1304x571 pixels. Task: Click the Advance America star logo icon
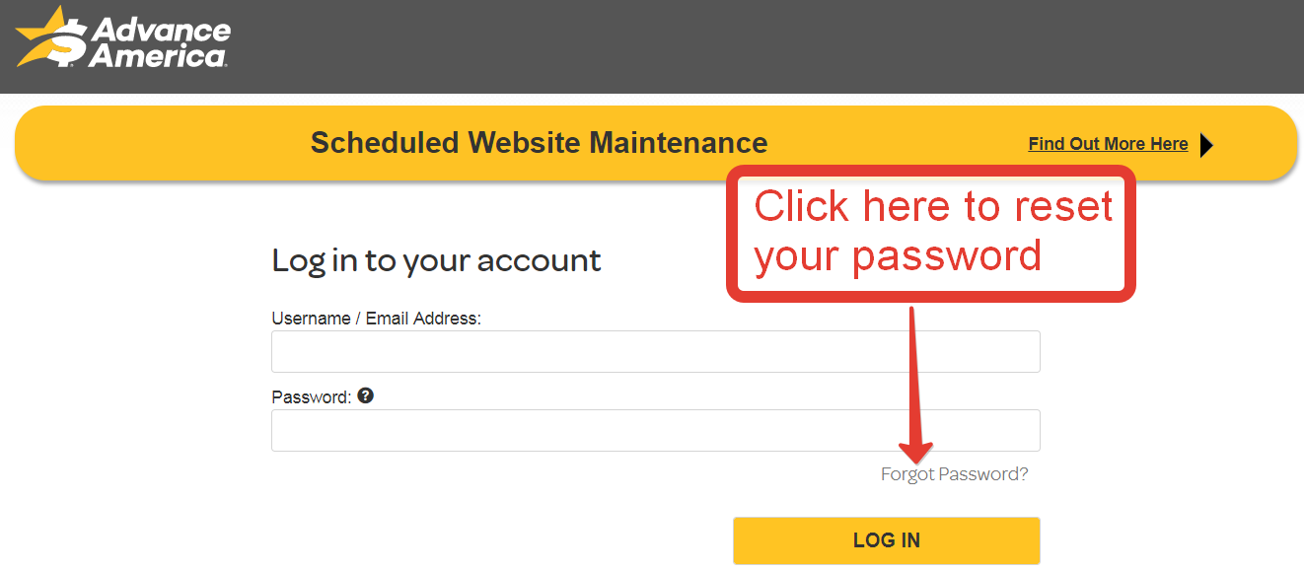[51, 37]
